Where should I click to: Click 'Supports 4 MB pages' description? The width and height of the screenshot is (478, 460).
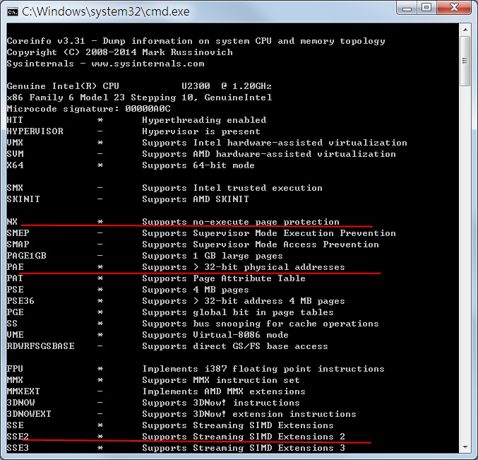pyautogui.click(x=196, y=290)
